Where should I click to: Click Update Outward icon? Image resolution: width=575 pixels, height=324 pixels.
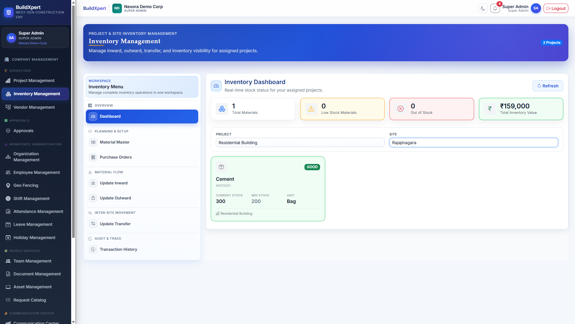(x=93, y=198)
